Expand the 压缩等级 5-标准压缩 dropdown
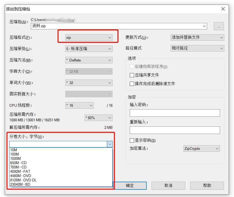 tap(89, 49)
